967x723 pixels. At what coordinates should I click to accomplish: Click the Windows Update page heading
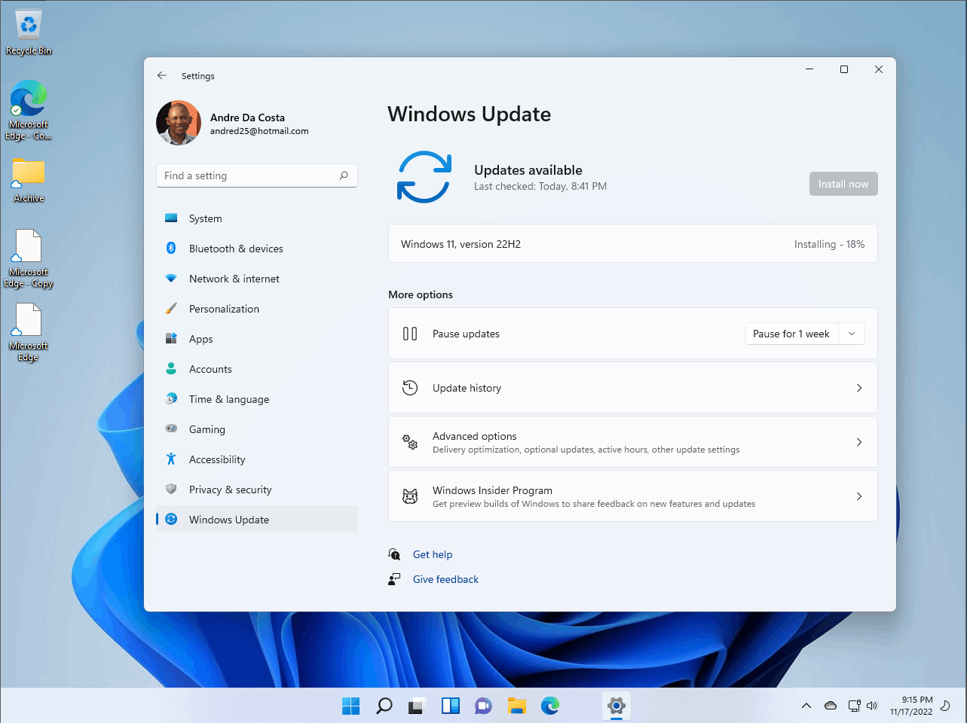tap(470, 114)
